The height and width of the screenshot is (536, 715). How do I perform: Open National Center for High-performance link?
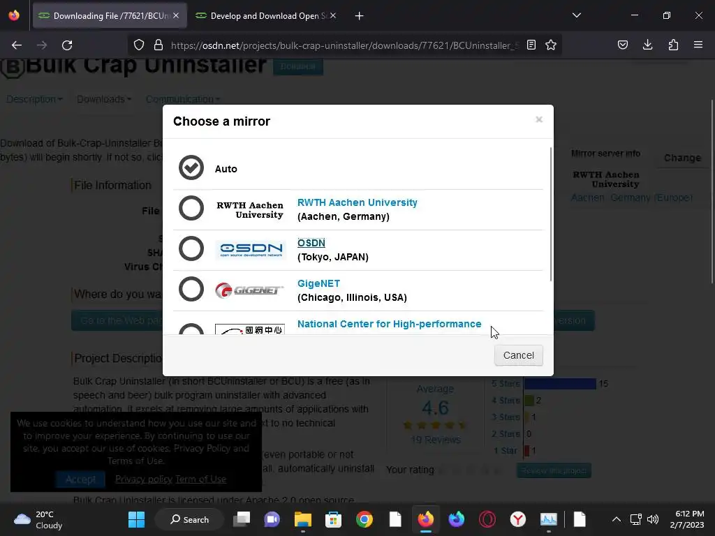pyautogui.click(x=389, y=324)
